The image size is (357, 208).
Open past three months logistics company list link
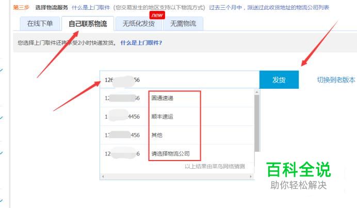coord(269,8)
